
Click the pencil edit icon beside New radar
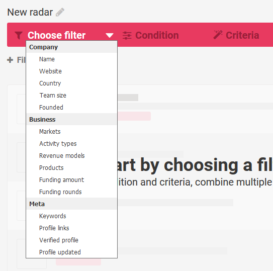click(60, 12)
